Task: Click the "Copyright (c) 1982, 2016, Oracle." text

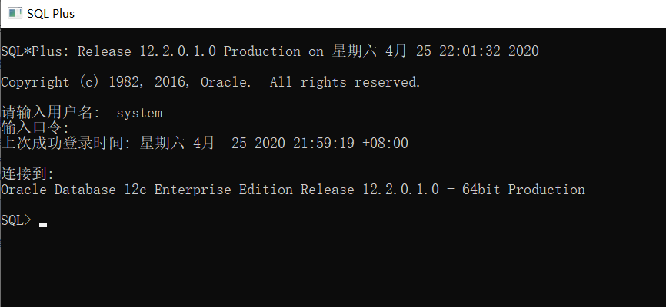Action: tap(126, 82)
